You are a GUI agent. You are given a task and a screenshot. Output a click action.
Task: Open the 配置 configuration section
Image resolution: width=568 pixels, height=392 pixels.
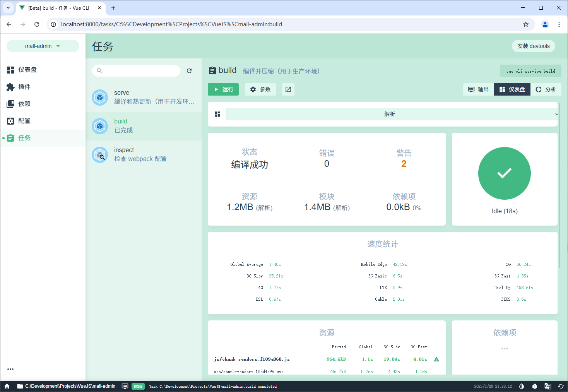click(43, 121)
